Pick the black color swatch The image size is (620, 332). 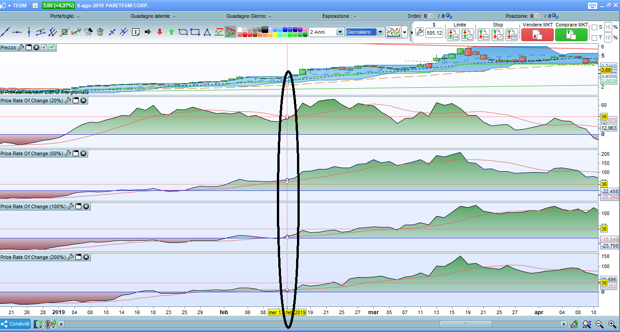pyautogui.click(x=265, y=30)
